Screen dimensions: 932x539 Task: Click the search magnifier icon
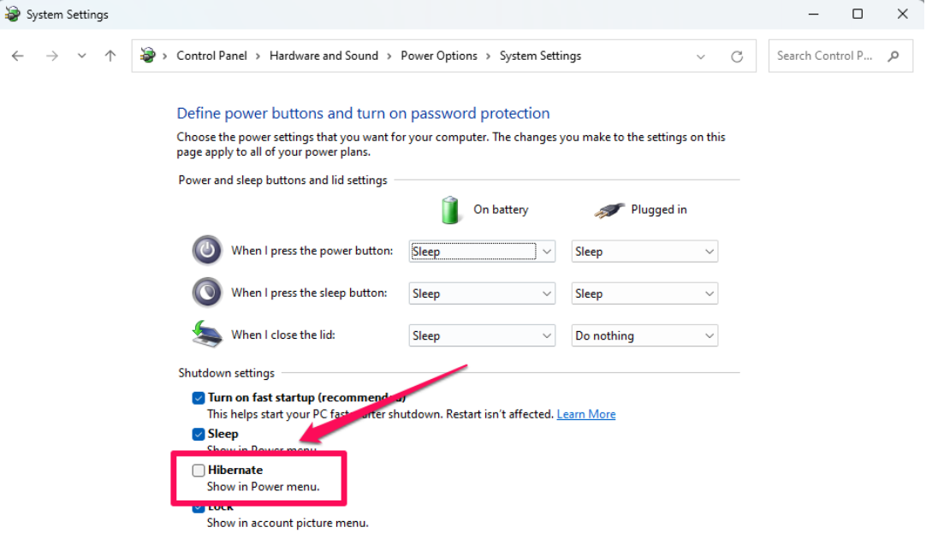pyautogui.click(x=893, y=56)
